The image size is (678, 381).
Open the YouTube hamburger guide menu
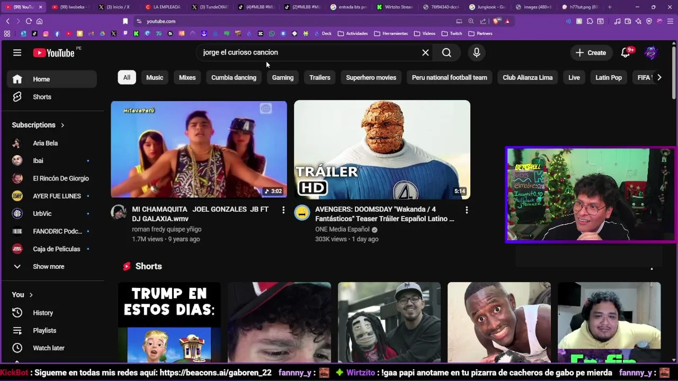point(17,52)
